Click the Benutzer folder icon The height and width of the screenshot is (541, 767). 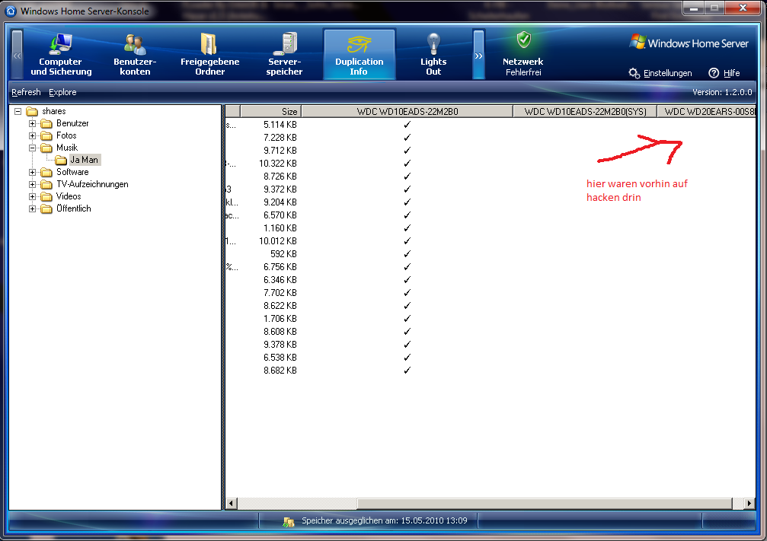[46, 123]
